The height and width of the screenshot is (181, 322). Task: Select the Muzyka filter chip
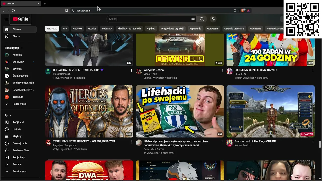click(92, 29)
